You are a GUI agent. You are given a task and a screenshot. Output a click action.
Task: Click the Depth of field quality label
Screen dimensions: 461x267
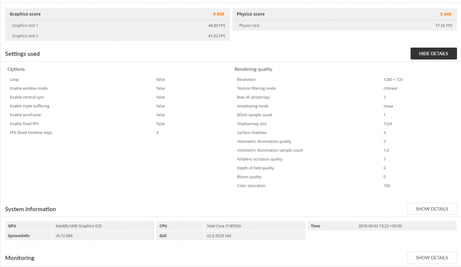tap(256, 168)
